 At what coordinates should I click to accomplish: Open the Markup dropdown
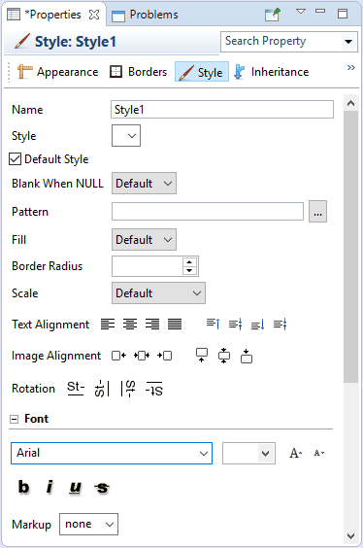coord(88,525)
